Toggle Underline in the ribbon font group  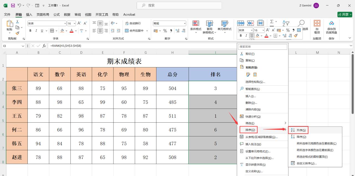tap(42, 31)
